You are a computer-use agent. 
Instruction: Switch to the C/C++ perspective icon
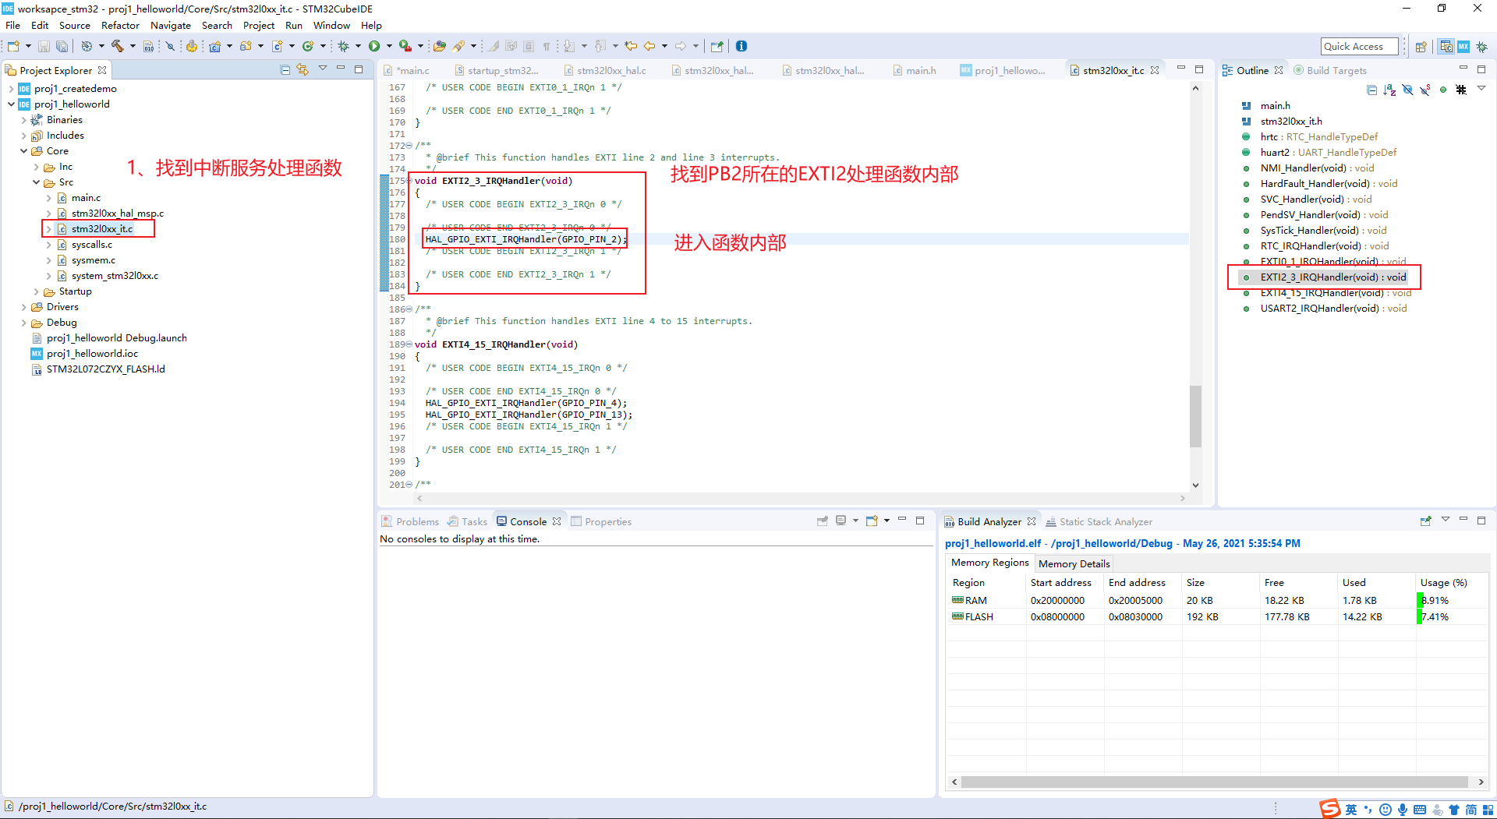pyautogui.click(x=1446, y=47)
